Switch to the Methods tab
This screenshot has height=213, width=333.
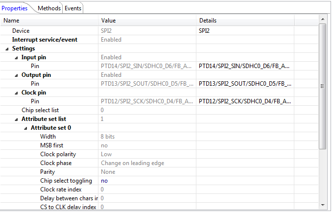tap(49, 8)
